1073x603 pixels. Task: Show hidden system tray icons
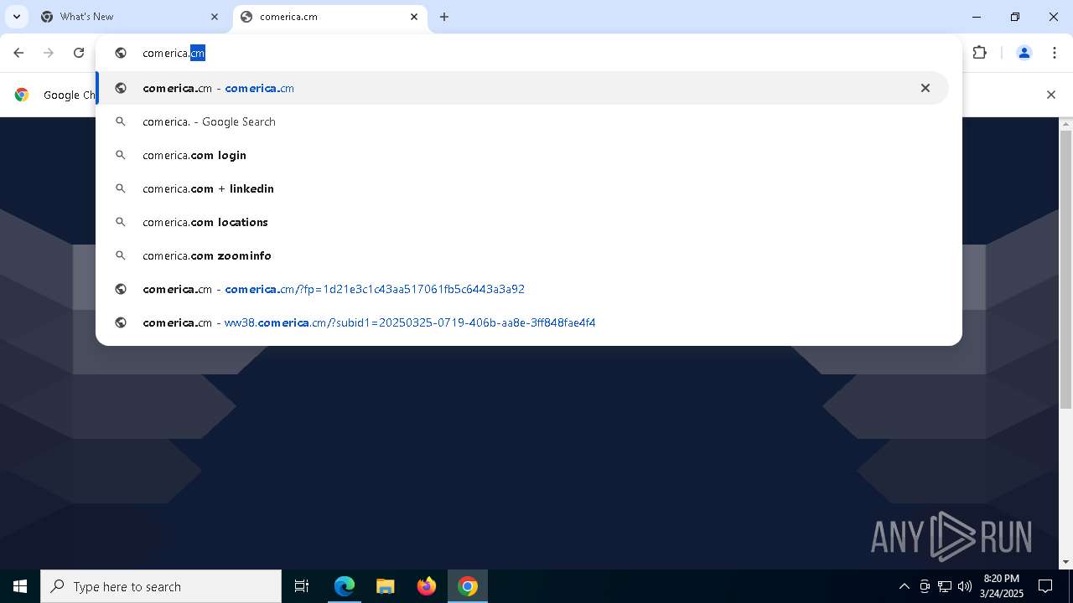click(904, 586)
